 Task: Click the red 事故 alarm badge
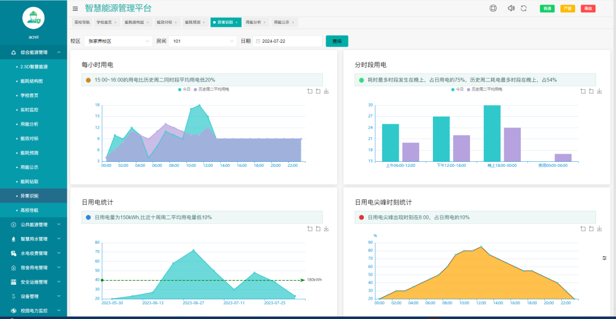[588, 9]
